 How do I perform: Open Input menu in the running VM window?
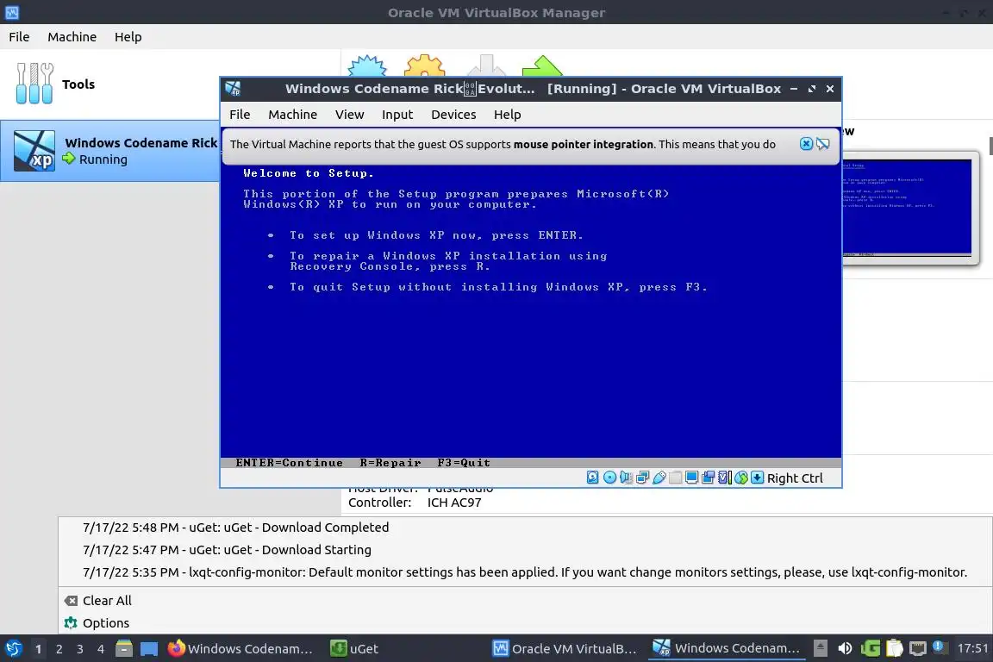click(x=397, y=115)
